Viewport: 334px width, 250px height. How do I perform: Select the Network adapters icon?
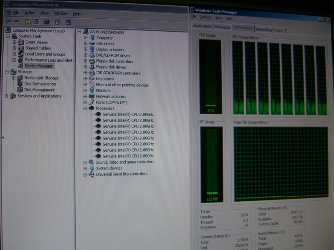pos(91,96)
